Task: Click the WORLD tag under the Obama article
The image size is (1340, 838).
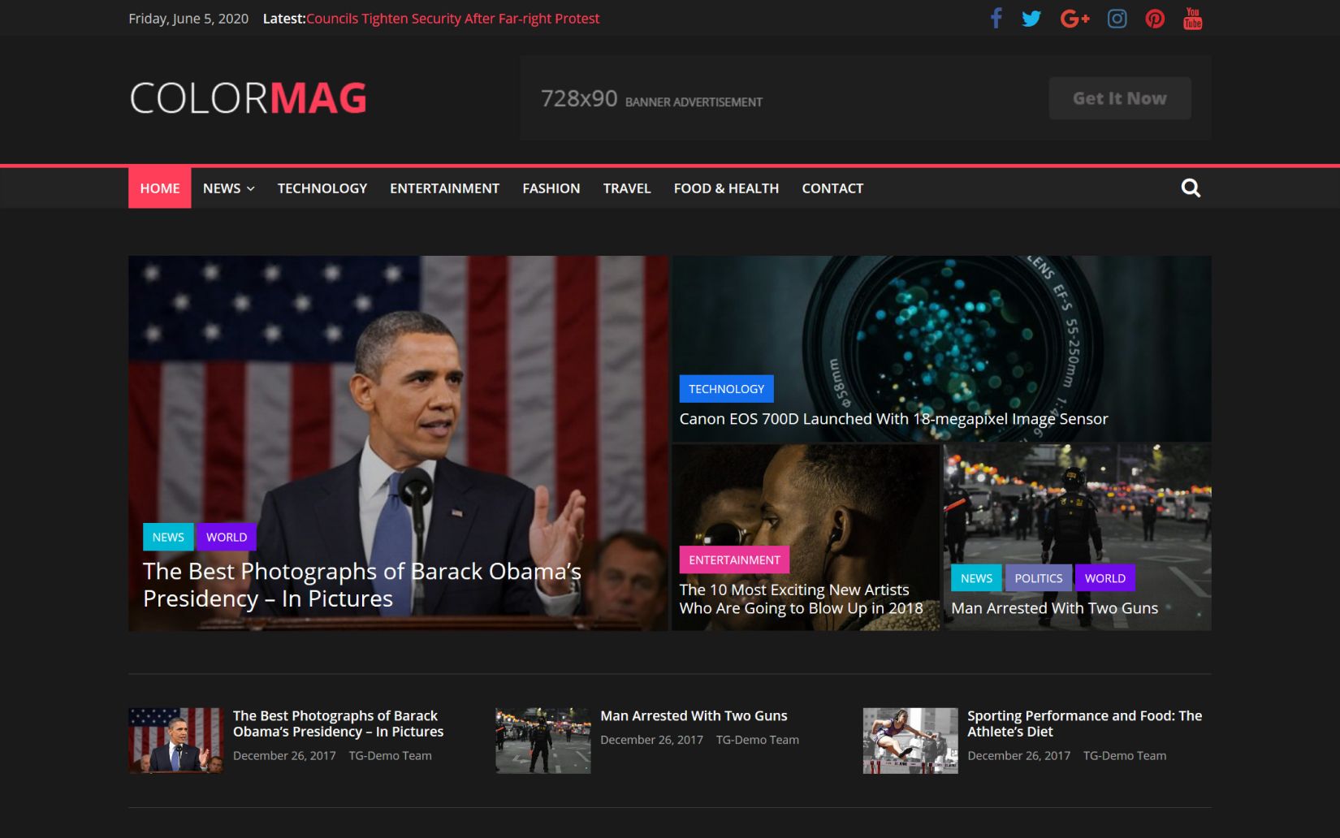Action: pyautogui.click(x=227, y=537)
